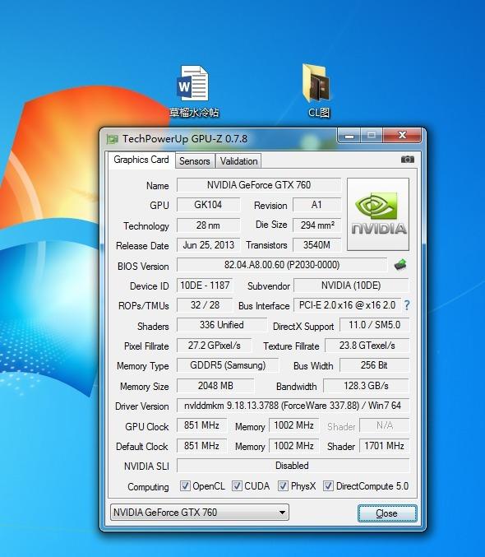Image resolution: width=485 pixels, height=557 pixels.
Task: Click the GPU Clock 851 MHz value
Action: click(x=201, y=425)
